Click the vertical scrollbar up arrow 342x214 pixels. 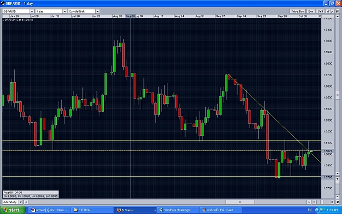coord(338,16)
